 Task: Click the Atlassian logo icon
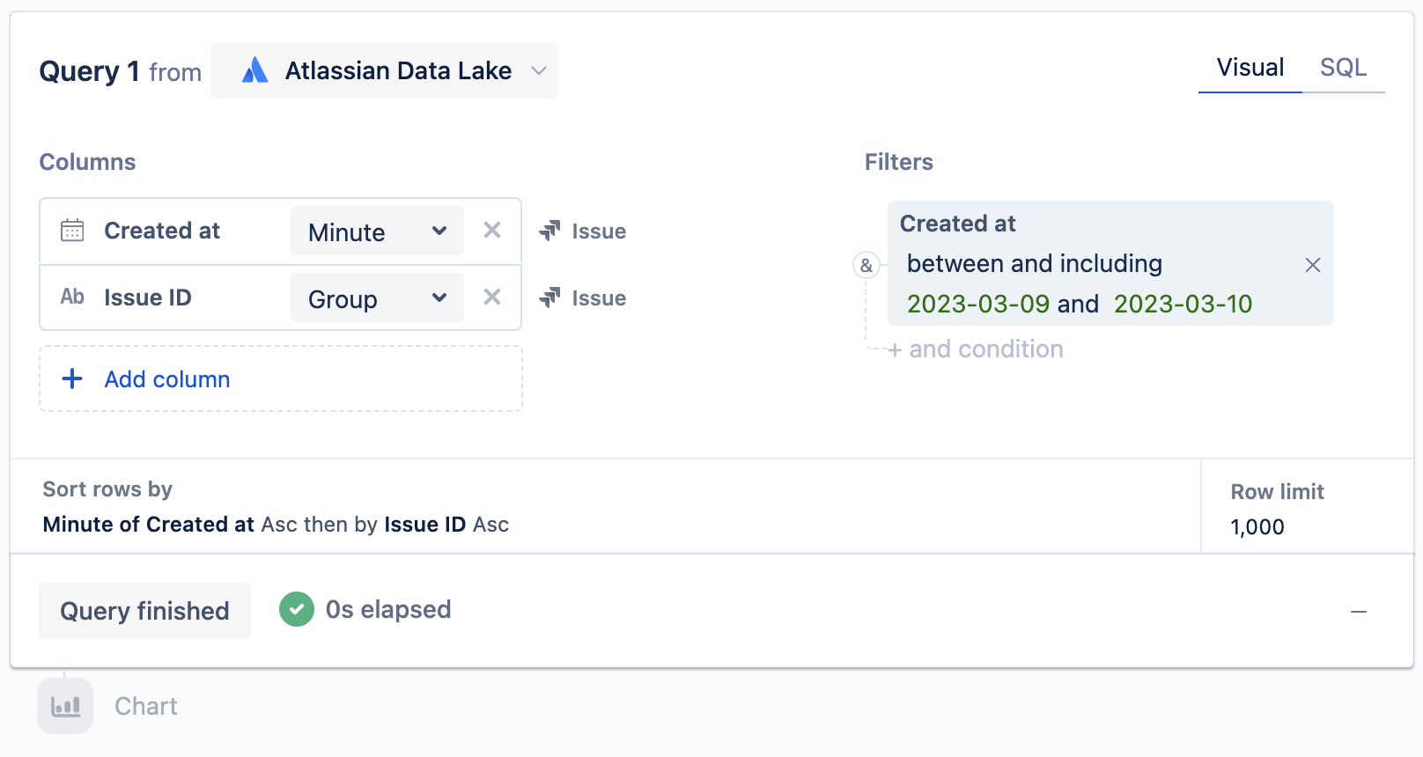coord(254,70)
